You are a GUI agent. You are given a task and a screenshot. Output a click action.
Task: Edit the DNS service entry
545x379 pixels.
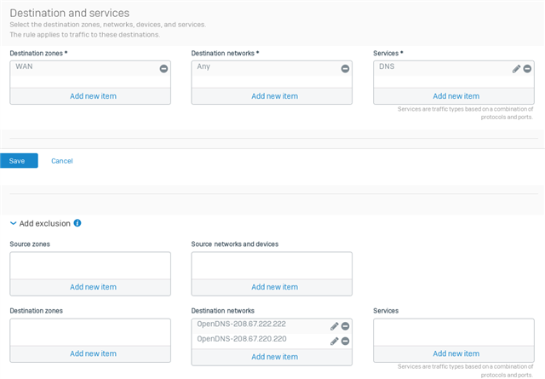click(516, 69)
